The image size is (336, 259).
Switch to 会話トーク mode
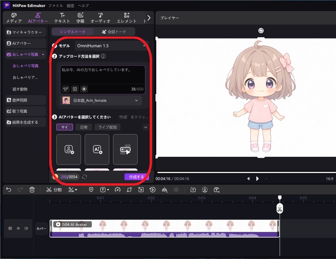(114, 32)
